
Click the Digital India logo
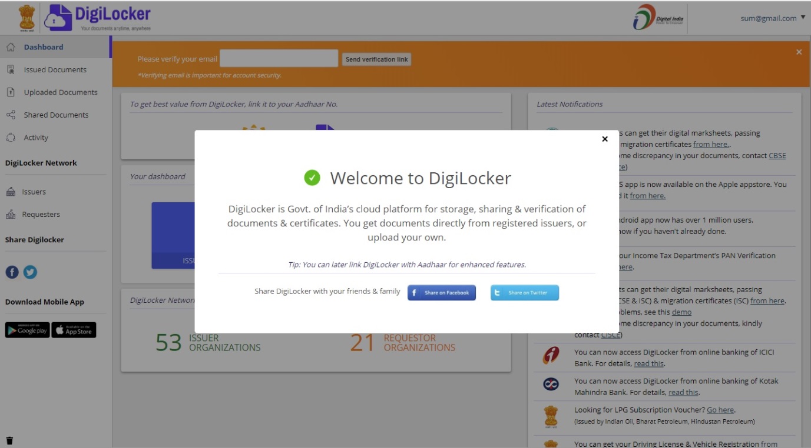tap(658, 18)
